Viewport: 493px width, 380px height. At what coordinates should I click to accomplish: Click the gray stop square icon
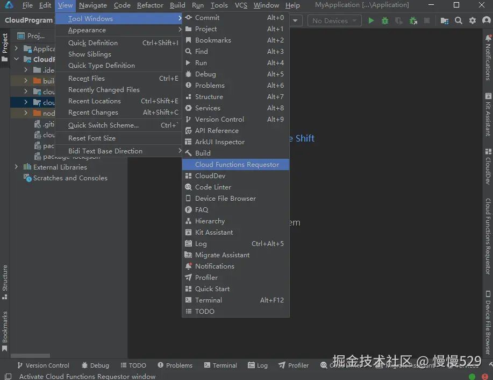pyautogui.click(x=427, y=21)
